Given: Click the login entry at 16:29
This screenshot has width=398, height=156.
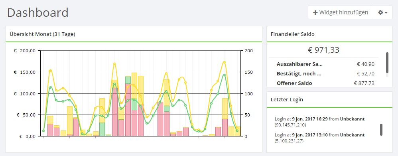Looking at the screenshot, I should [x=319, y=122].
